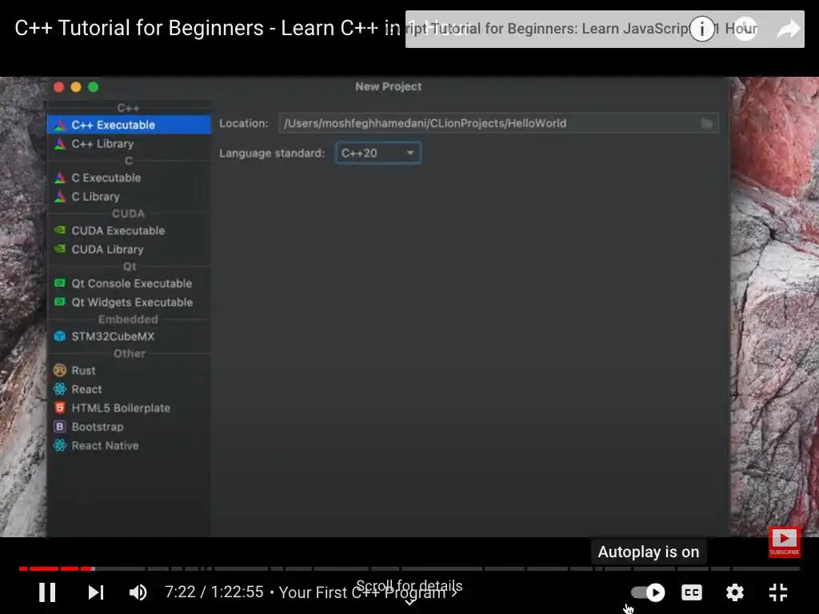Image resolution: width=819 pixels, height=614 pixels.
Task: Click the Qt Console Executable icon
Action: 60,283
